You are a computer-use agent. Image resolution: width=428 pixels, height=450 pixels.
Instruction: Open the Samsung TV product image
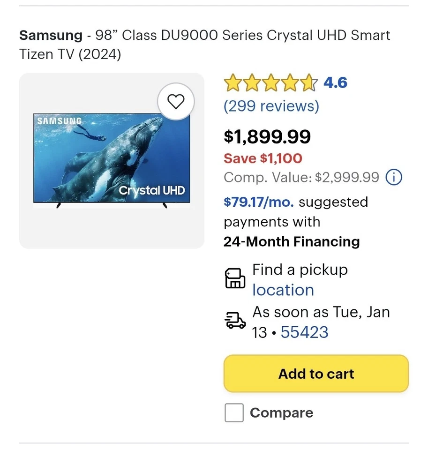coord(112,160)
